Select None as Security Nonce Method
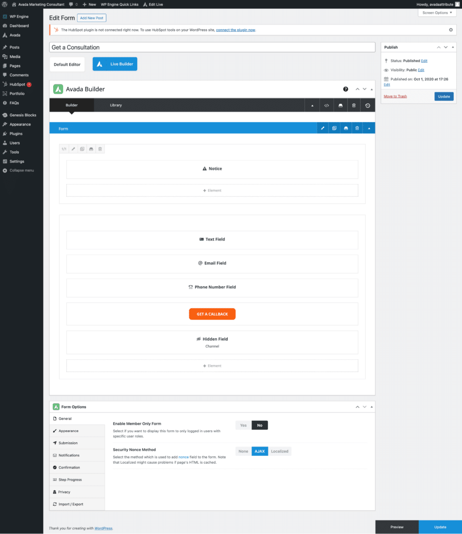462x534 pixels. coord(243,451)
